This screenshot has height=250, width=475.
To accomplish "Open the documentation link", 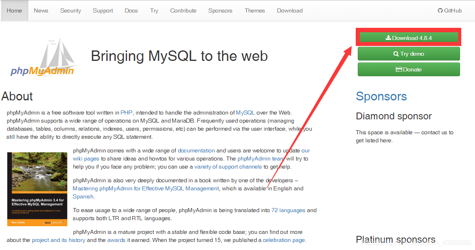I will click(x=196, y=150).
